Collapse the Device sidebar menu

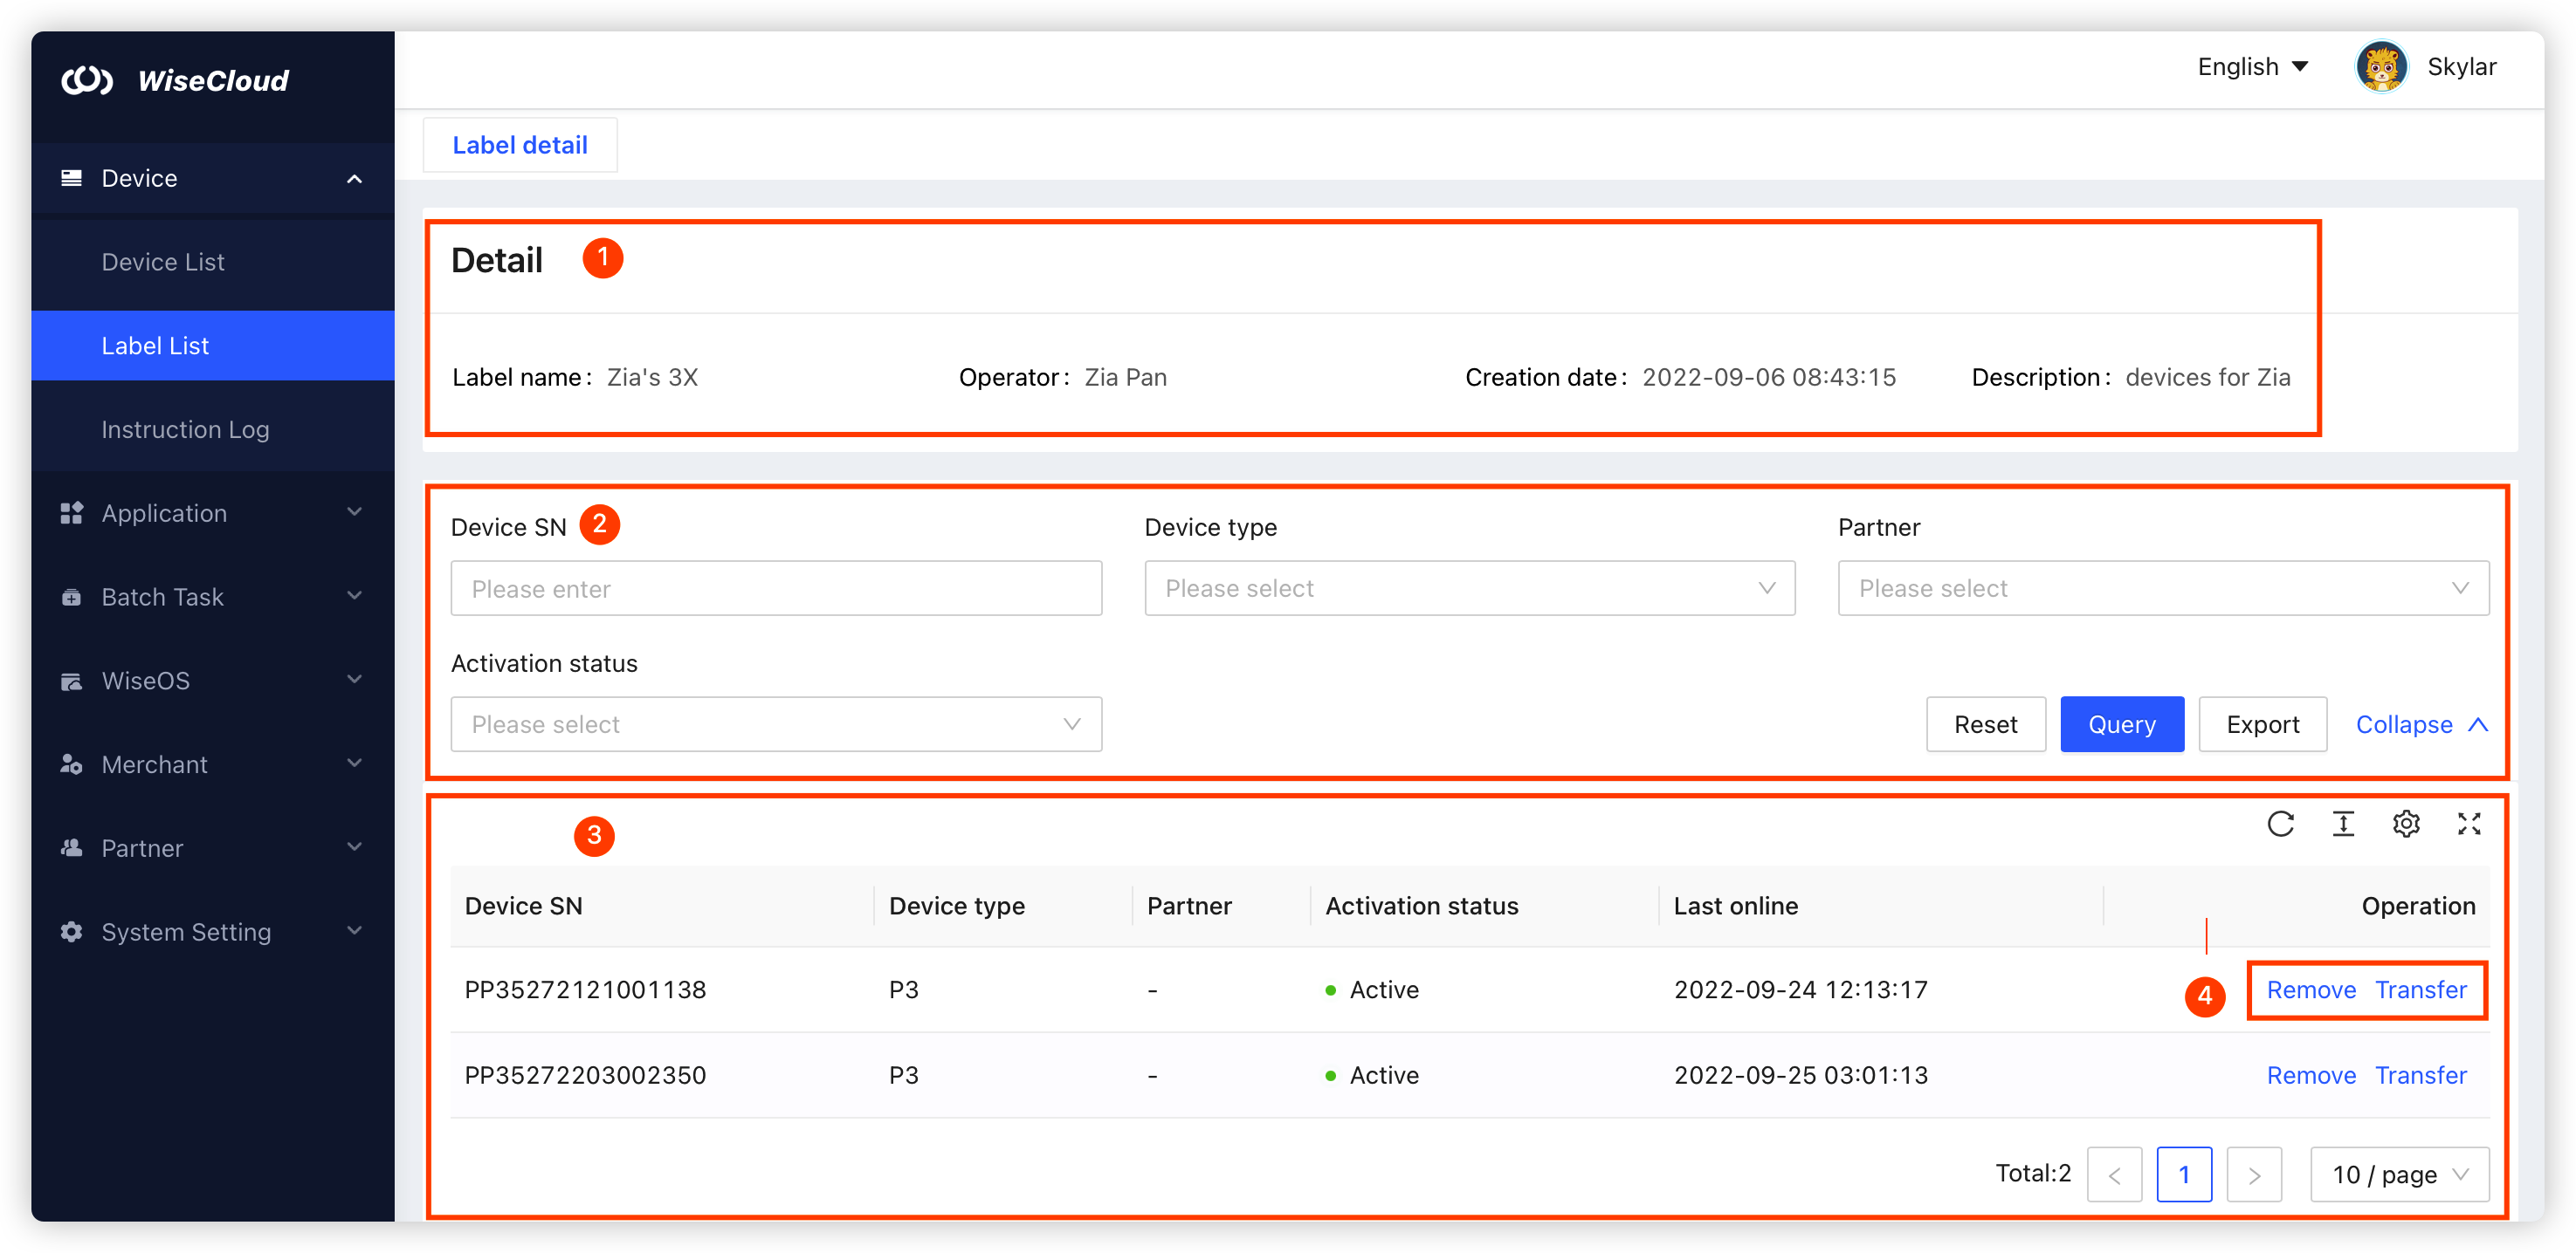coord(354,178)
